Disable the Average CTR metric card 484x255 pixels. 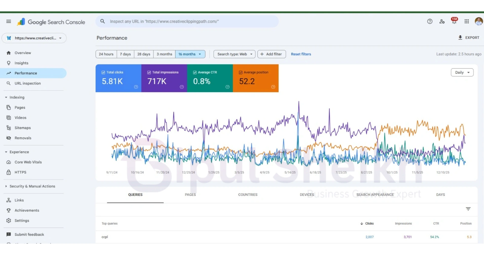(195, 72)
